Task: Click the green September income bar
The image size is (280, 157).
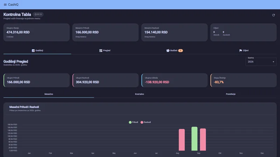Action: (195, 139)
